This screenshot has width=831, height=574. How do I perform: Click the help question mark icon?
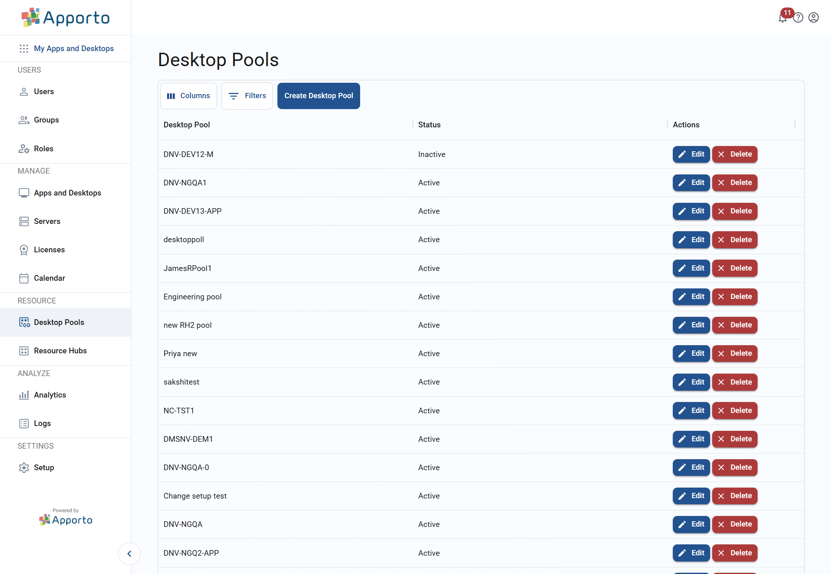point(798,18)
